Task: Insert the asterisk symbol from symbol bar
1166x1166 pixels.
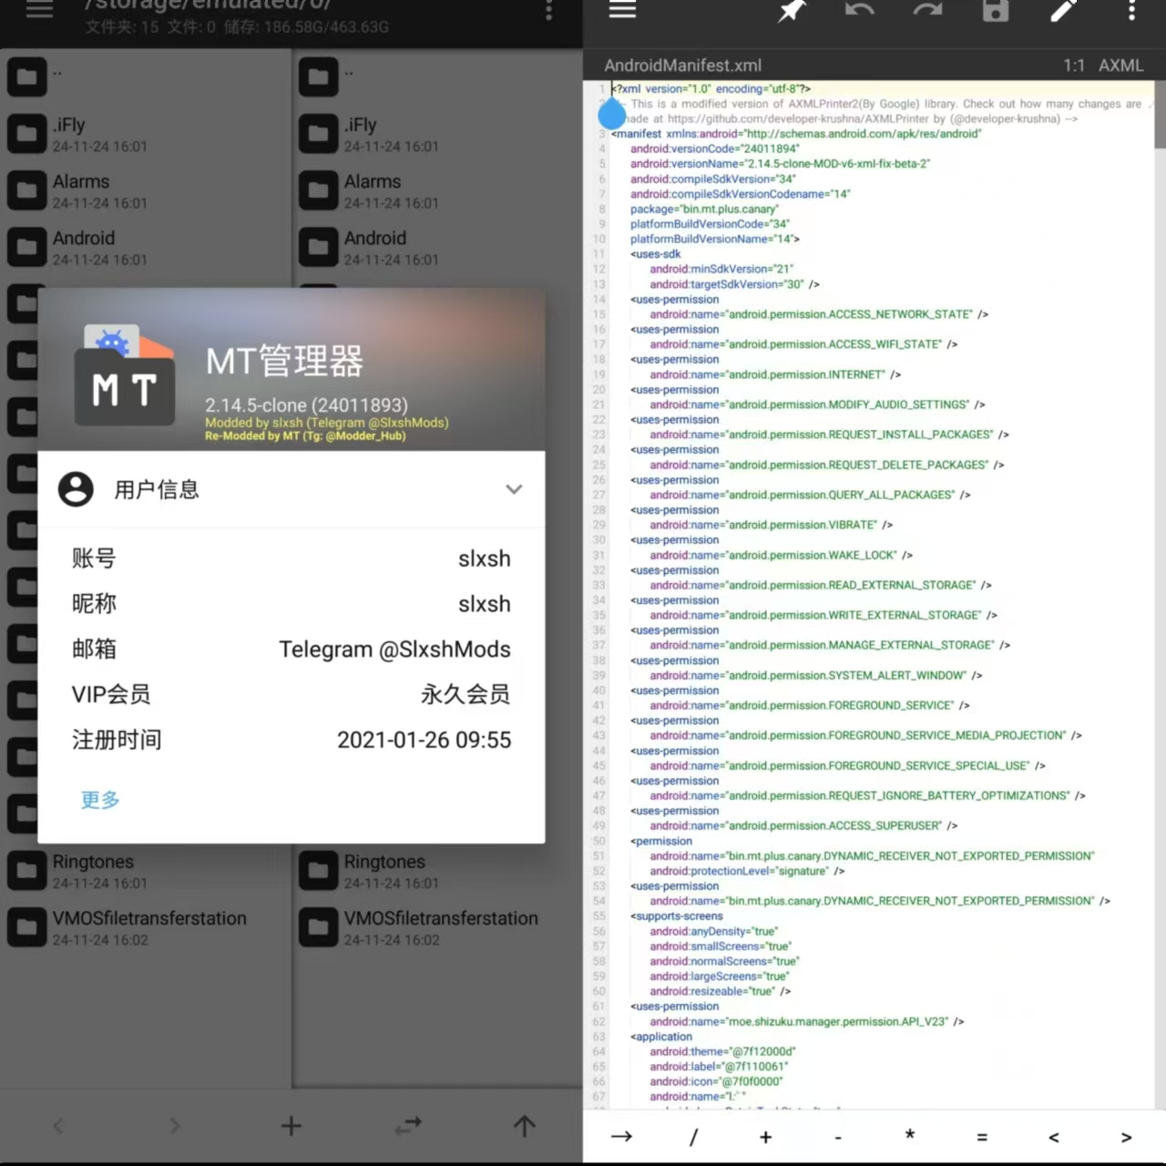Action: [x=909, y=1135]
